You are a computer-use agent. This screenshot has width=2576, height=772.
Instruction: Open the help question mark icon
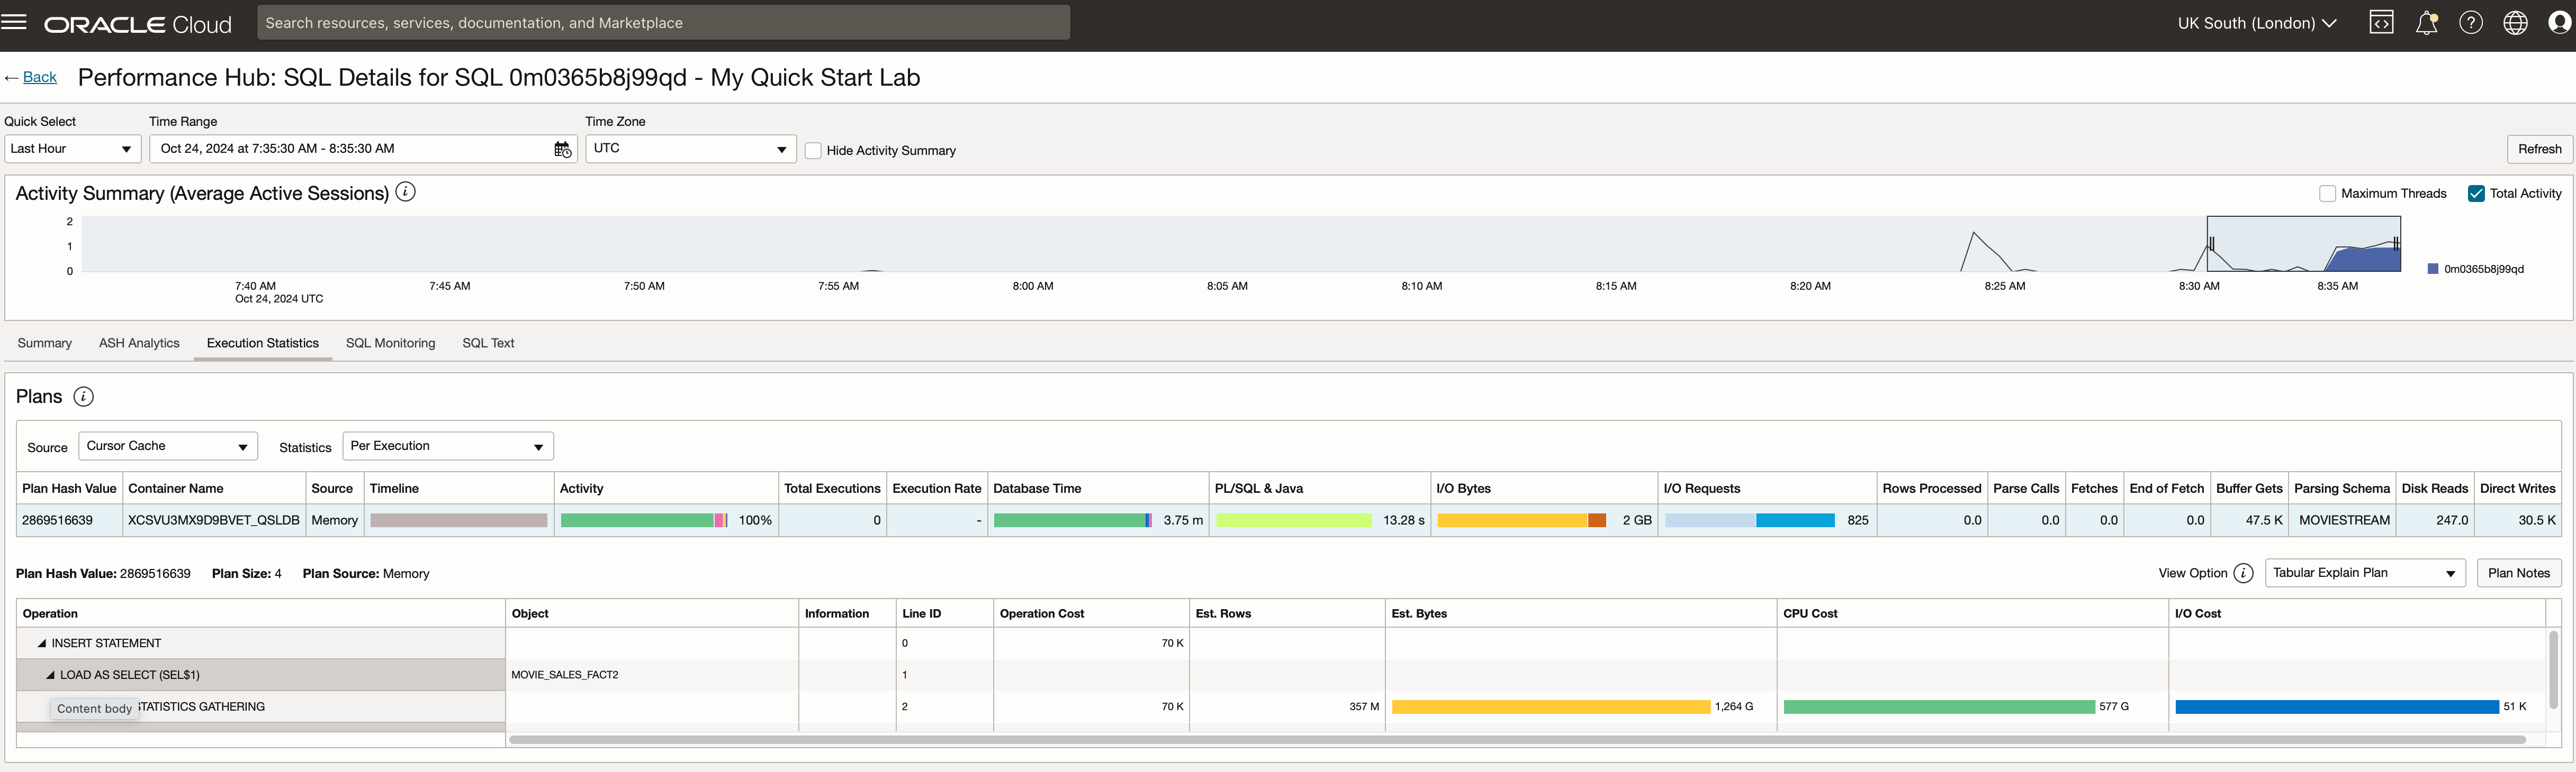tap(2471, 23)
